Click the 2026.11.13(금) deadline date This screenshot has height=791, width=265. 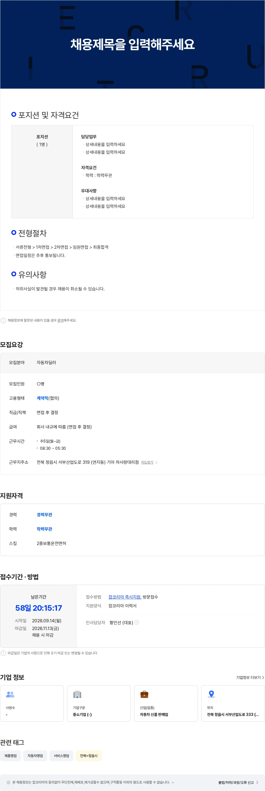click(x=46, y=628)
